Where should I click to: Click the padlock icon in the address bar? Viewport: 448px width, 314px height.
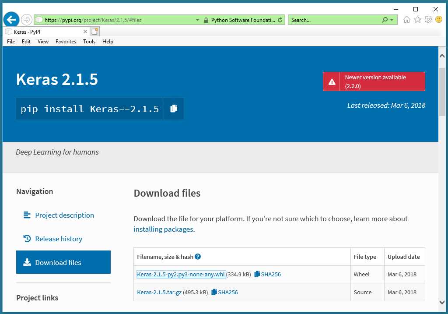pos(205,20)
